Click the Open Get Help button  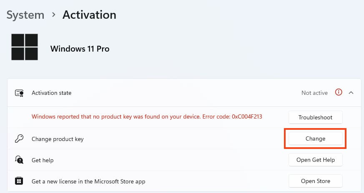[x=315, y=160]
